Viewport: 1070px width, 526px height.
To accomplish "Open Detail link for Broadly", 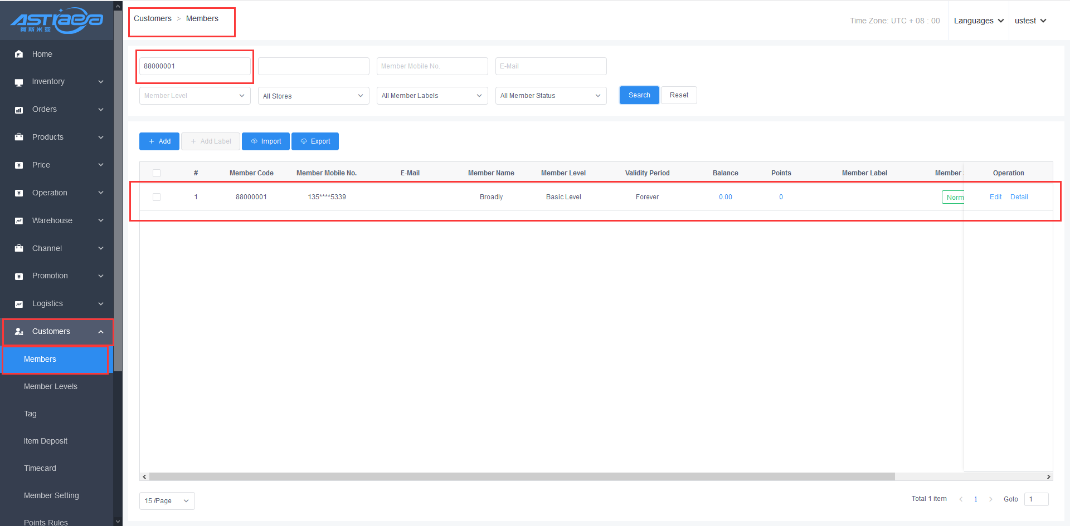I will (x=1019, y=197).
